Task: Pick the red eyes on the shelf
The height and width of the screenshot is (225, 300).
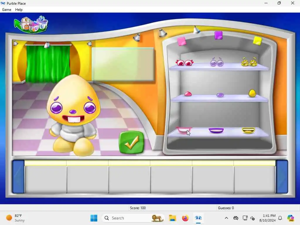Action: coord(185,63)
